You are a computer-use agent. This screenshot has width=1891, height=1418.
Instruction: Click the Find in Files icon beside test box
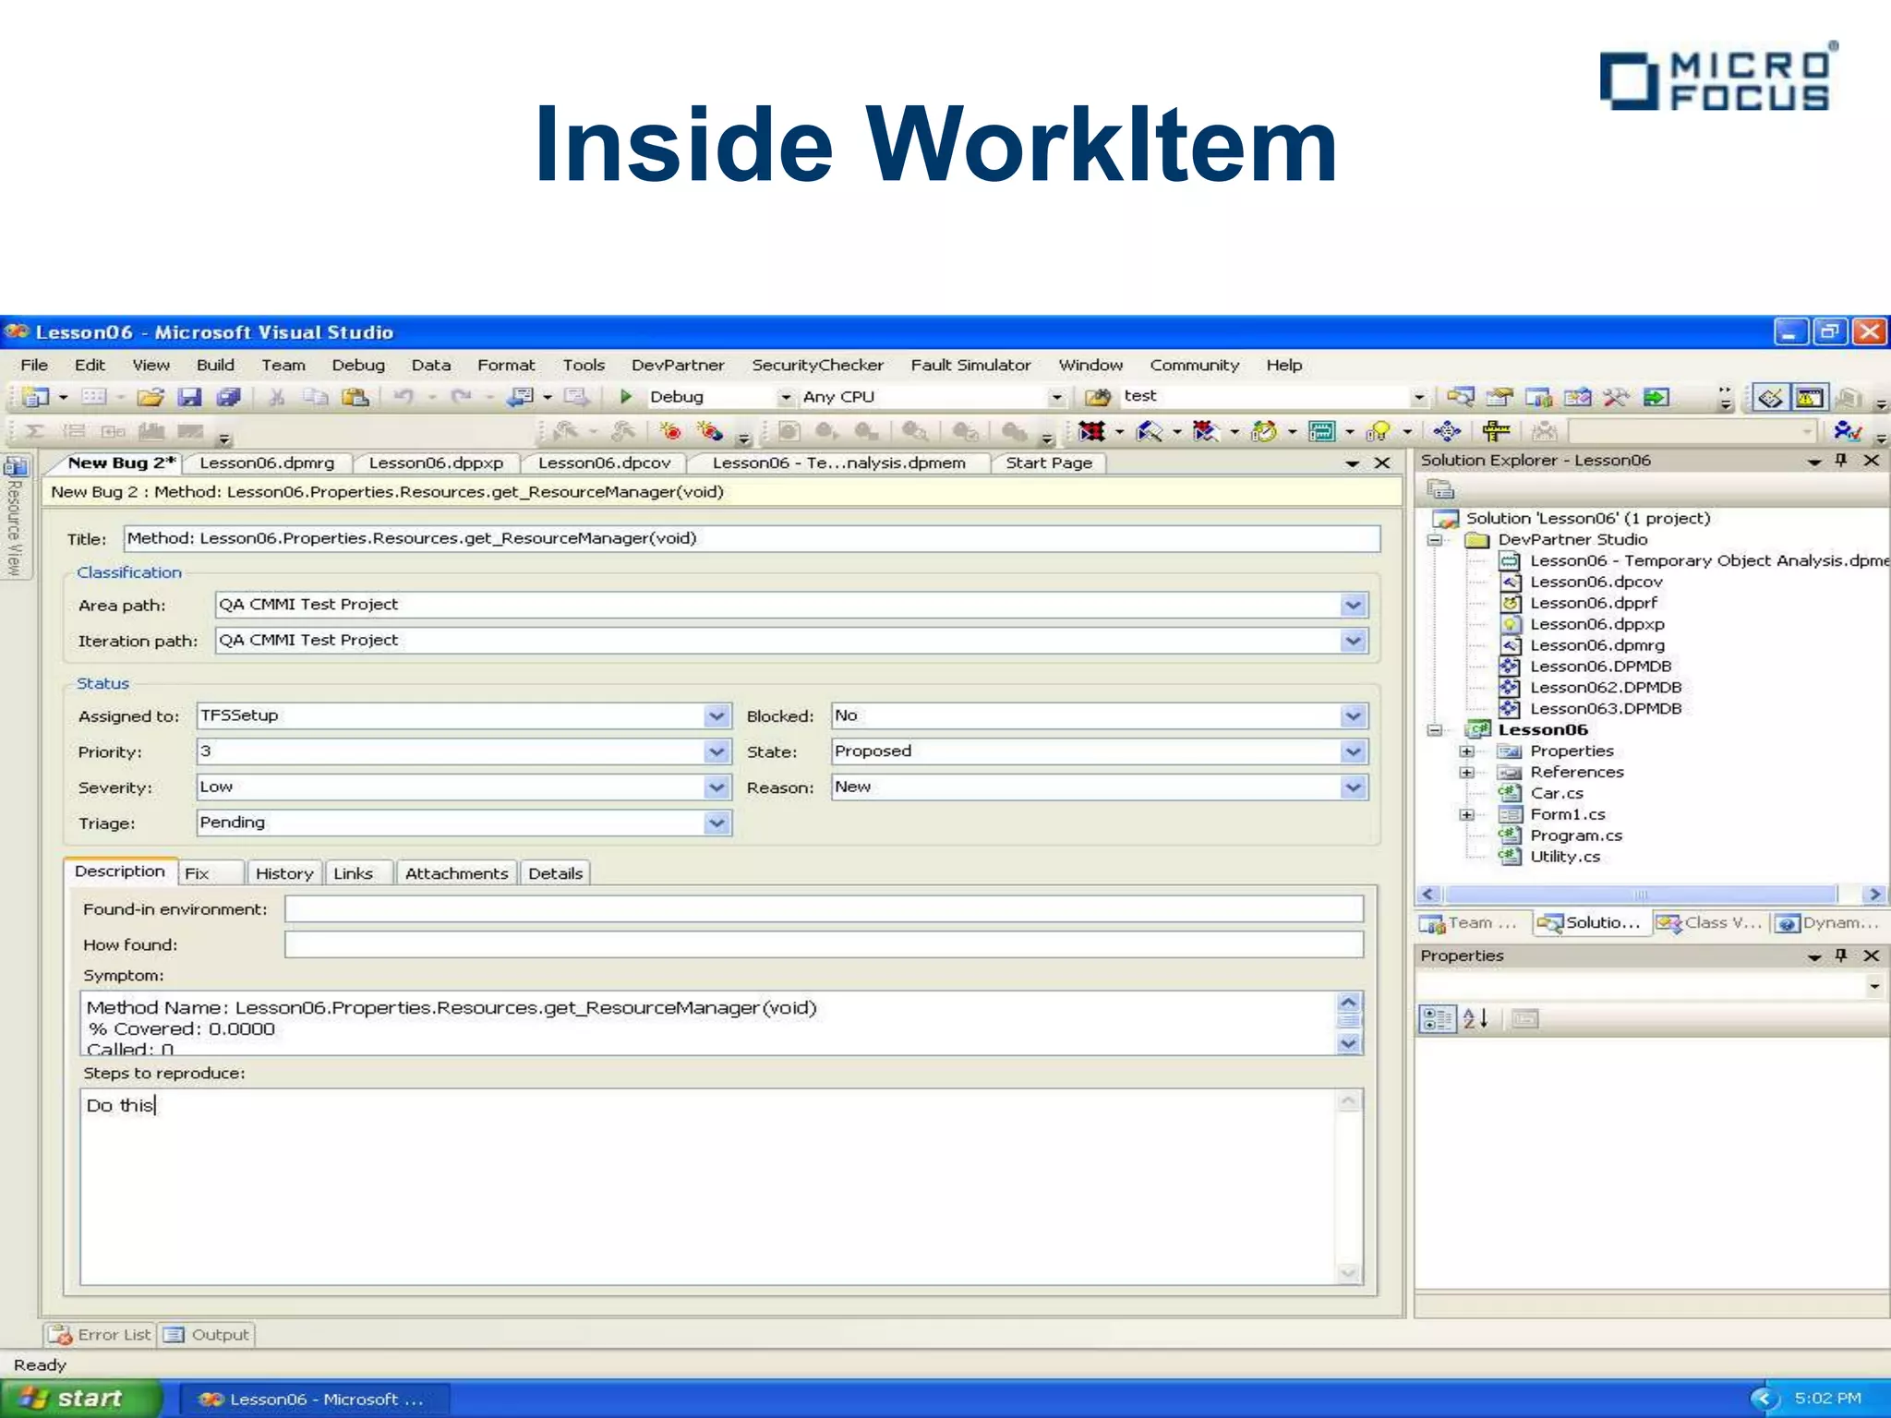pos(1097,397)
